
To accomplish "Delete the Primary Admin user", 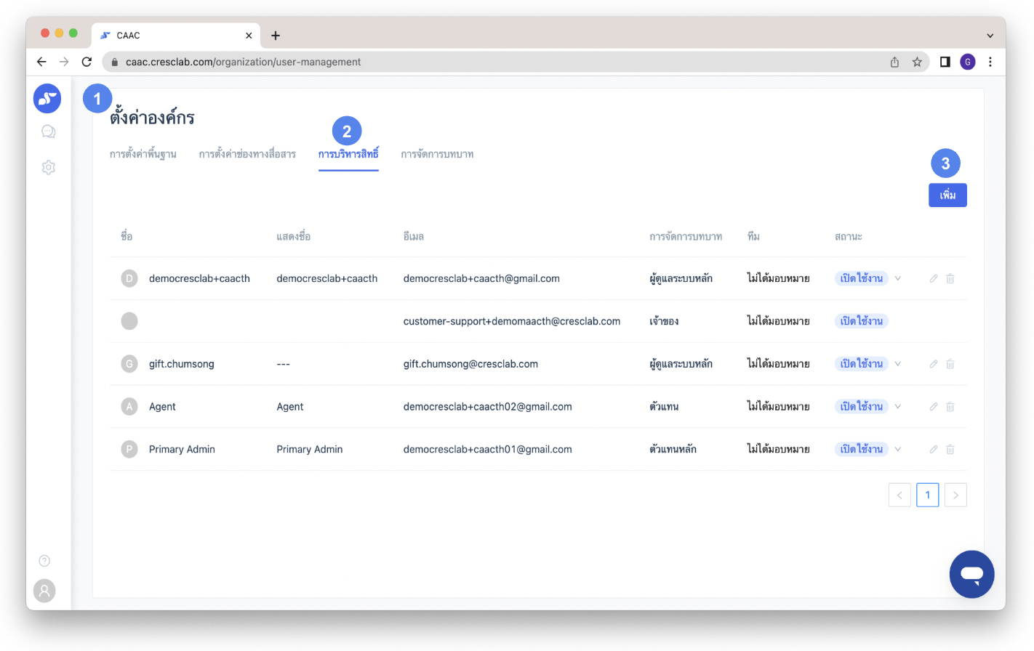I will 950,450.
